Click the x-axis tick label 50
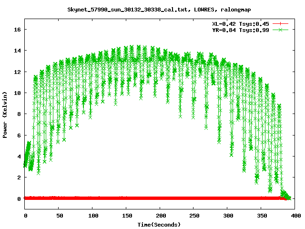Viewport: 305px width, 229px height. [60, 216]
